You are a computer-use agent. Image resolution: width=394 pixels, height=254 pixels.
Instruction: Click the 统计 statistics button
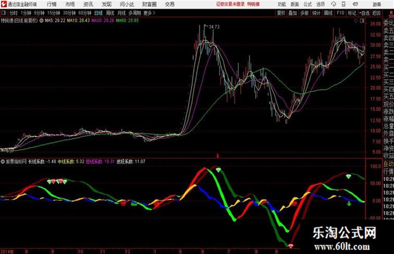(316, 13)
